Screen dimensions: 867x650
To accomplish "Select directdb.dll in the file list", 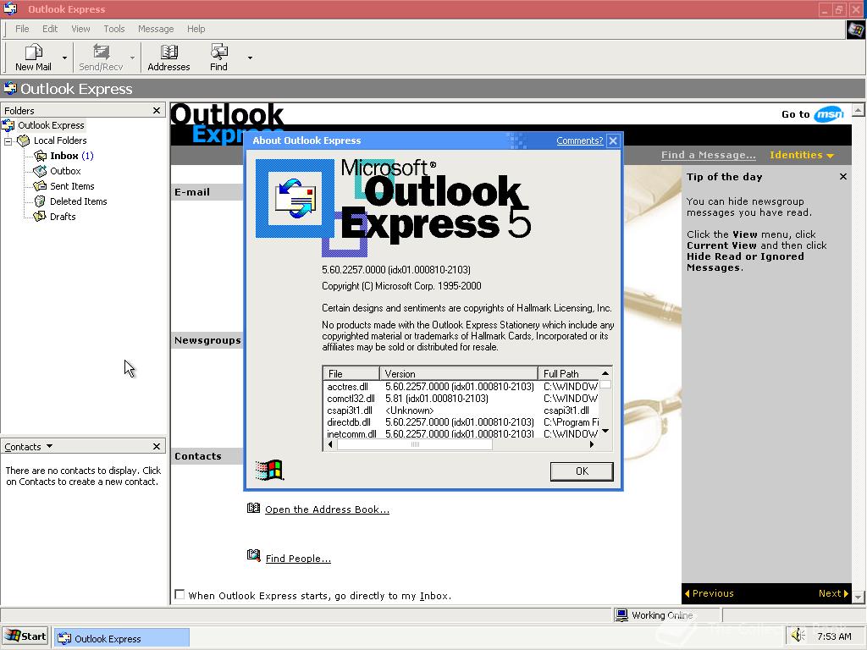I will coord(348,422).
